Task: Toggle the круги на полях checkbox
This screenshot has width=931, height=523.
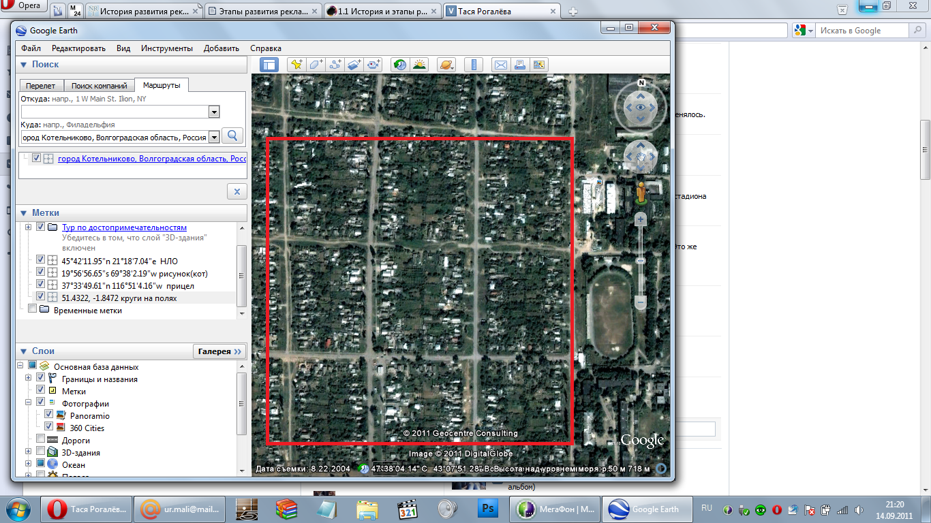Action: 40,297
